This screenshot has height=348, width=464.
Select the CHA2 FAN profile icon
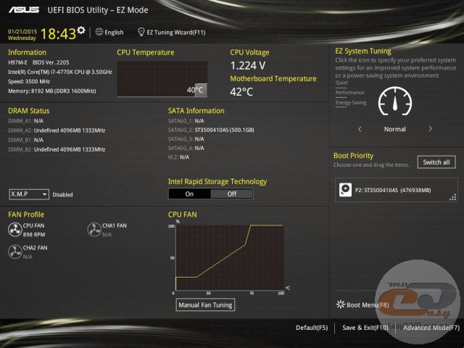[x=14, y=252]
